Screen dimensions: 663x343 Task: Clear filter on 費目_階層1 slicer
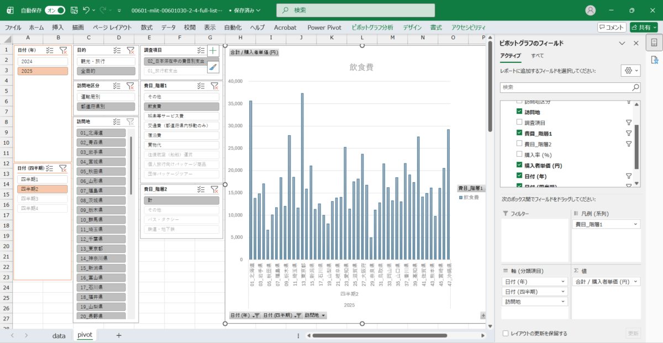pyautogui.click(x=214, y=86)
